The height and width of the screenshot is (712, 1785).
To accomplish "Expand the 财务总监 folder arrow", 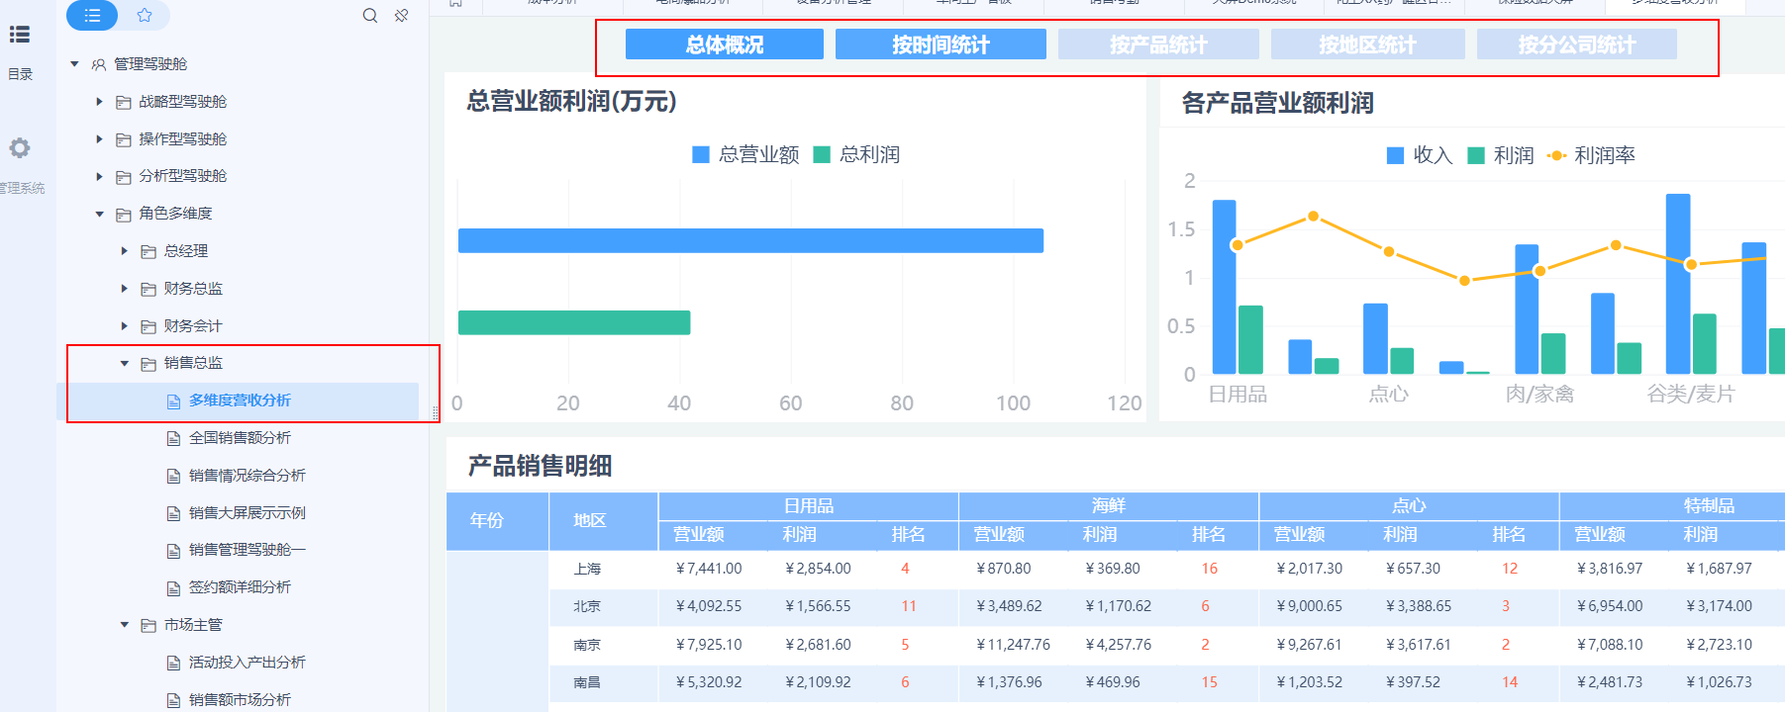I will (124, 289).
